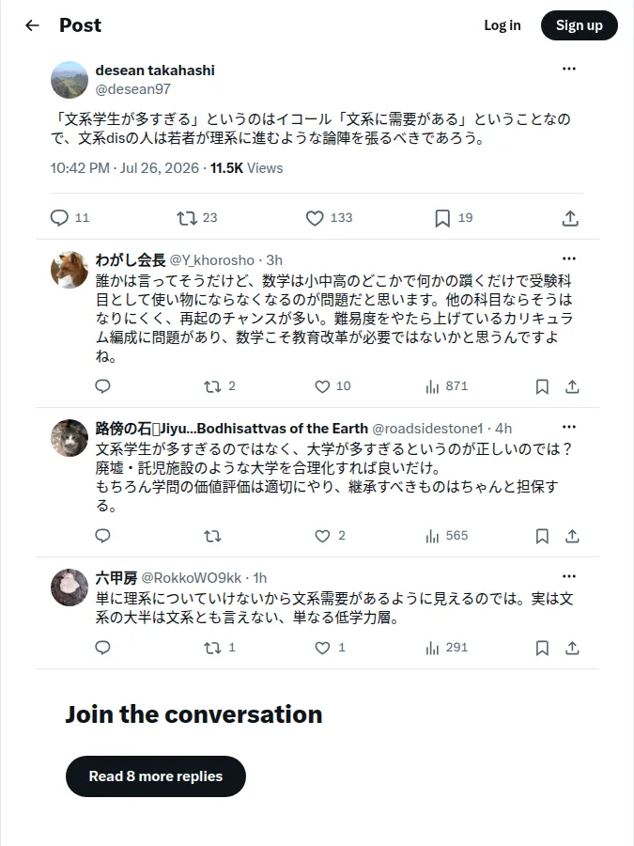Open more options on 六甲房's reply
The width and height of the screenshot is (634, 846).
pyautogui.click(x=569, y=576)
